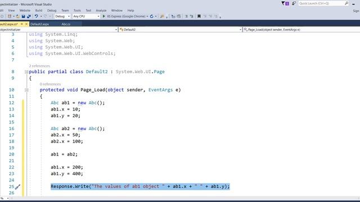Screen dimensions: 360x202
Task: Open the View menu
Action: coord(11,11)
